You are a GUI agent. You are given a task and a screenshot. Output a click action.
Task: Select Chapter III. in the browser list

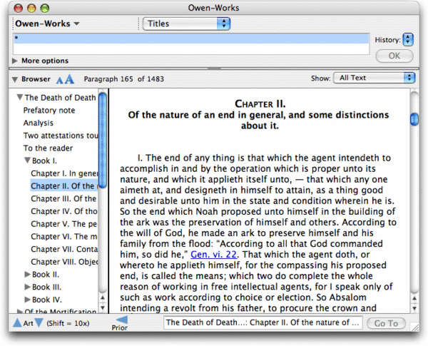[63, 198]
